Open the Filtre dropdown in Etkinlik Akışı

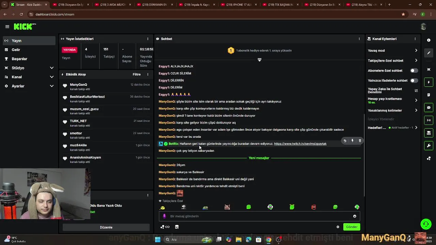(137, 74)
